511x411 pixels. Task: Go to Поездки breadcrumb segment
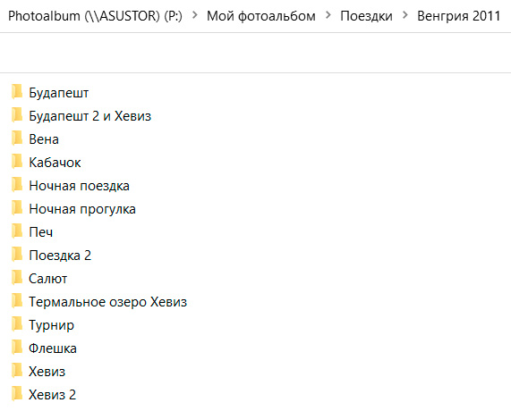pos(366,15)
